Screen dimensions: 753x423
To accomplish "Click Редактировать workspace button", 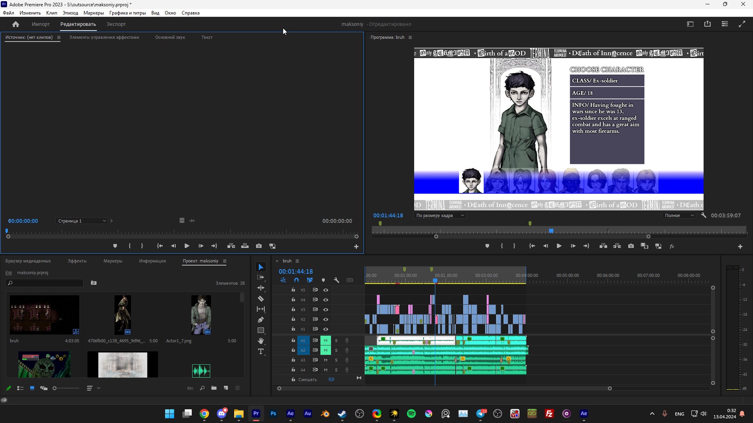I will click(x=78, y=24).
